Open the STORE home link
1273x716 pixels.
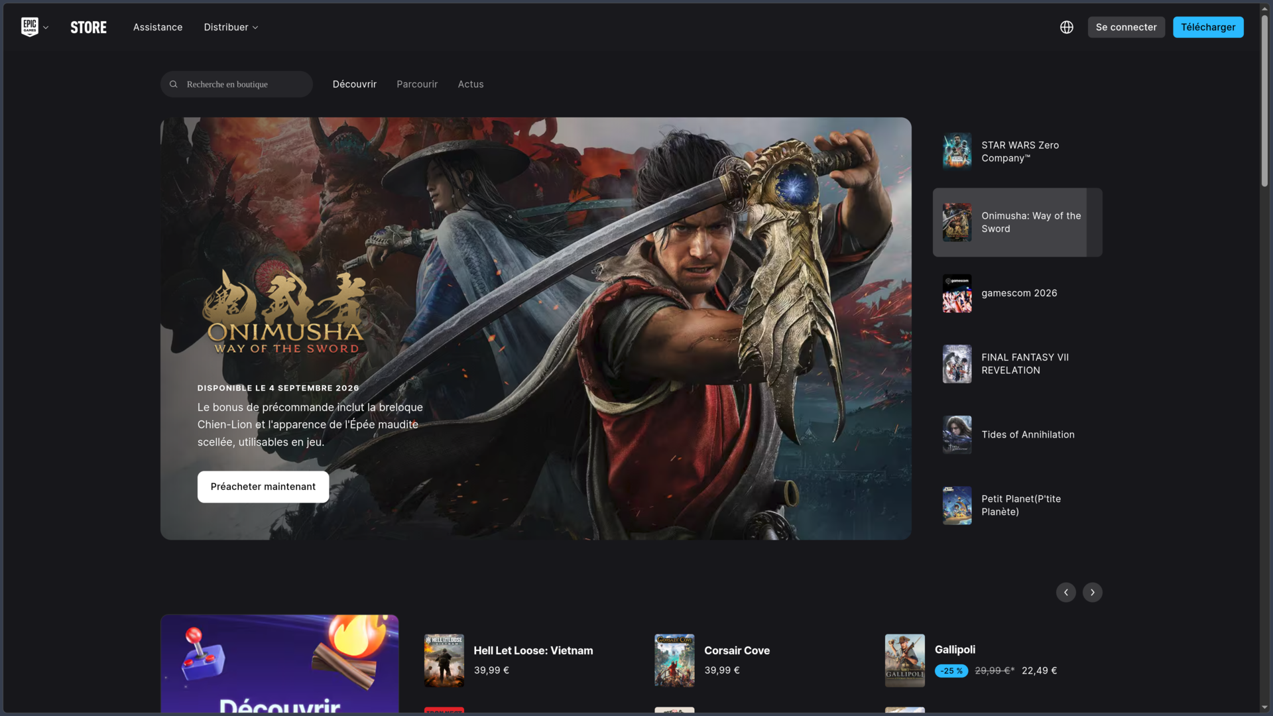click(x=89, y=27)
